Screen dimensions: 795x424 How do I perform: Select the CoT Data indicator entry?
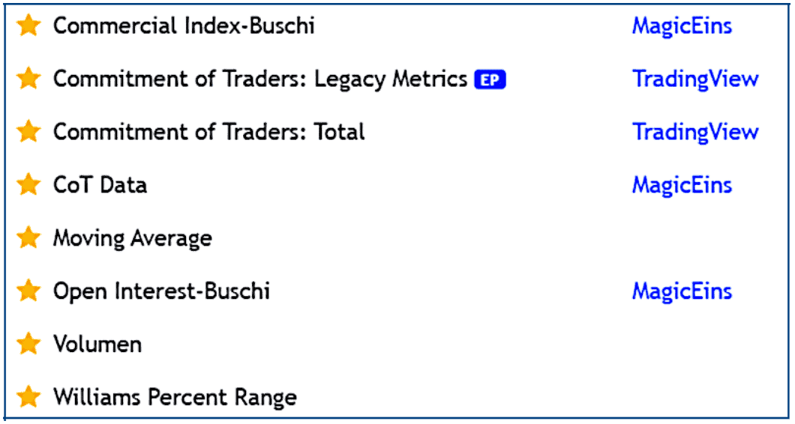tap(100, 185)
